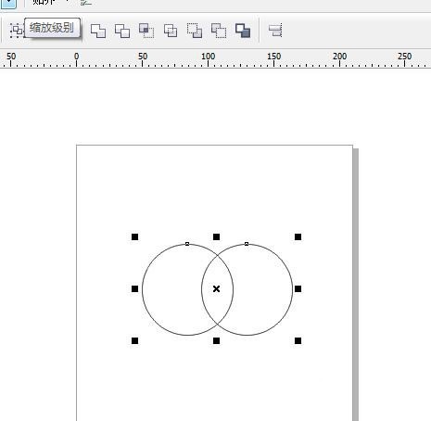Click the left circle's top node

click(x=187, y=244)
